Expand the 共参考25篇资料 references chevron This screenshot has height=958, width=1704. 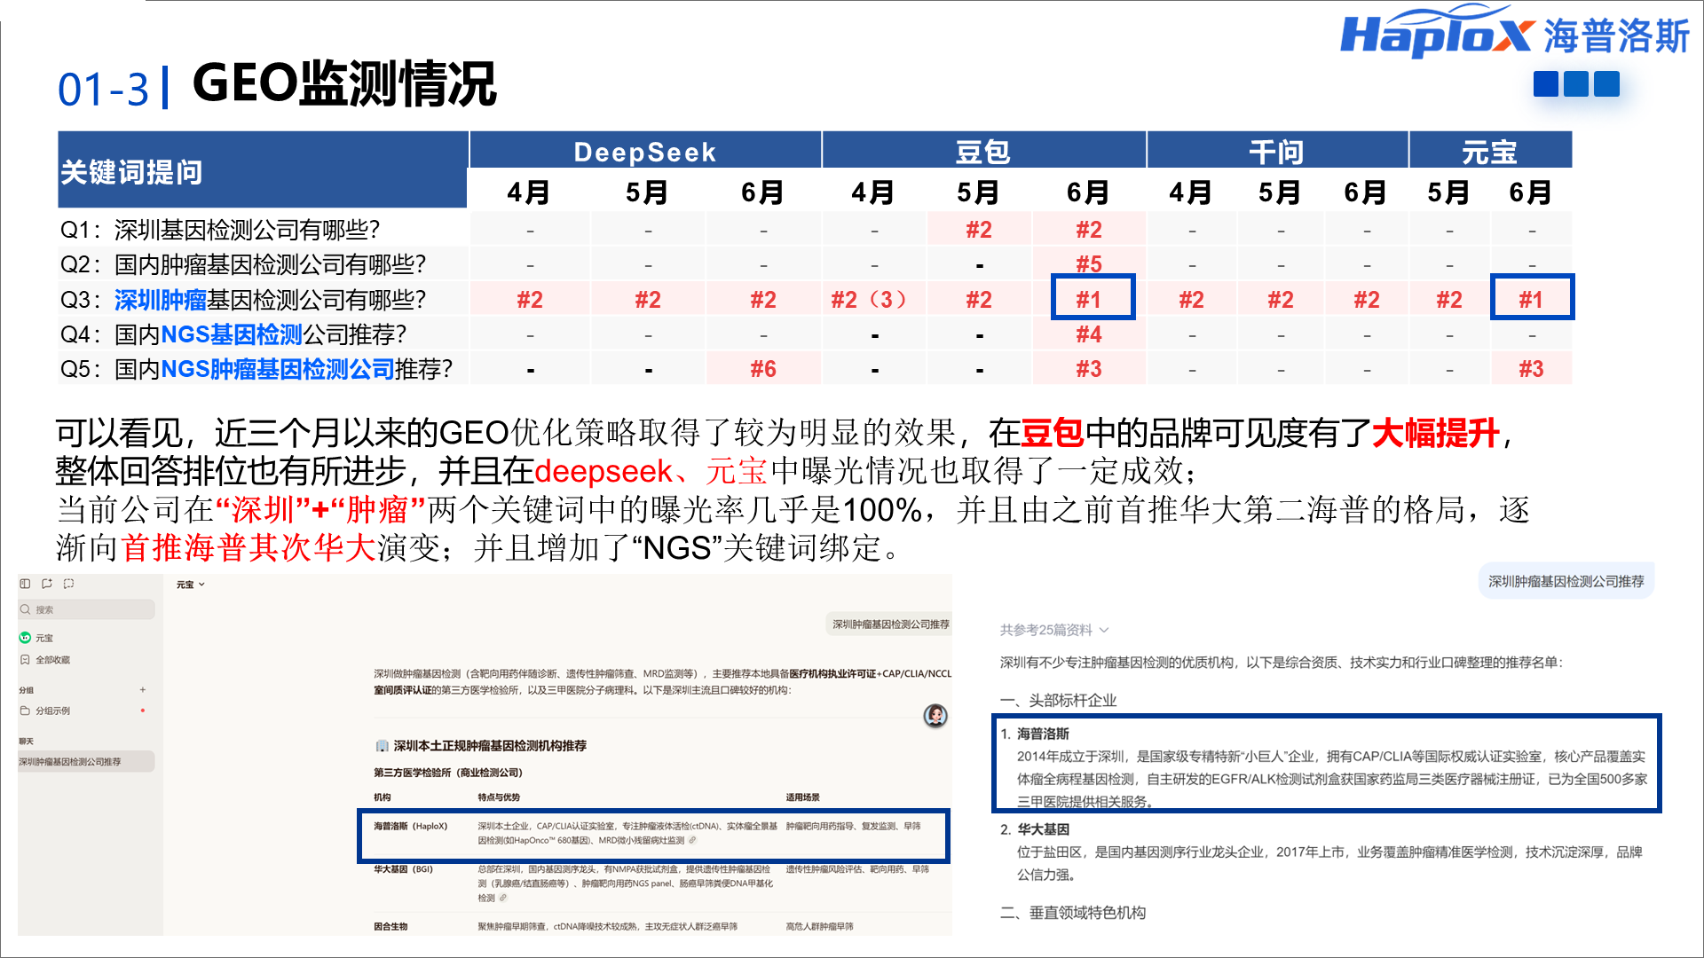1104,630
